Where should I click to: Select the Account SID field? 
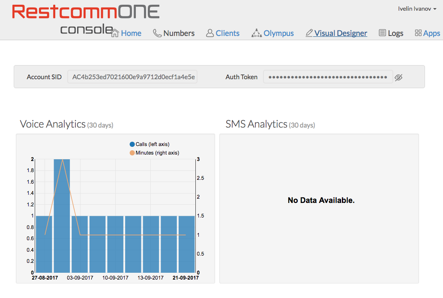[x=132, y=77]
